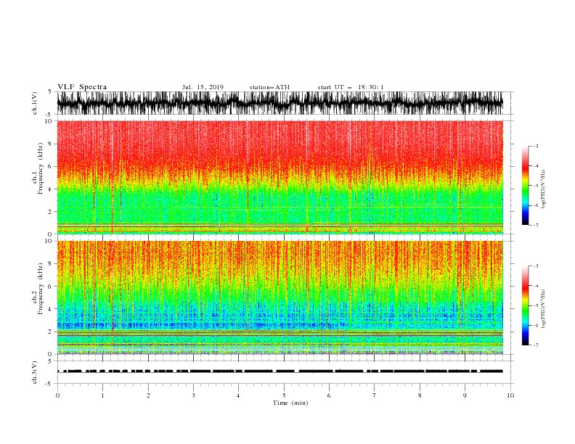The image size is (575, 444).
Task: Click the time axis tick label '0'
Action: 57,395
